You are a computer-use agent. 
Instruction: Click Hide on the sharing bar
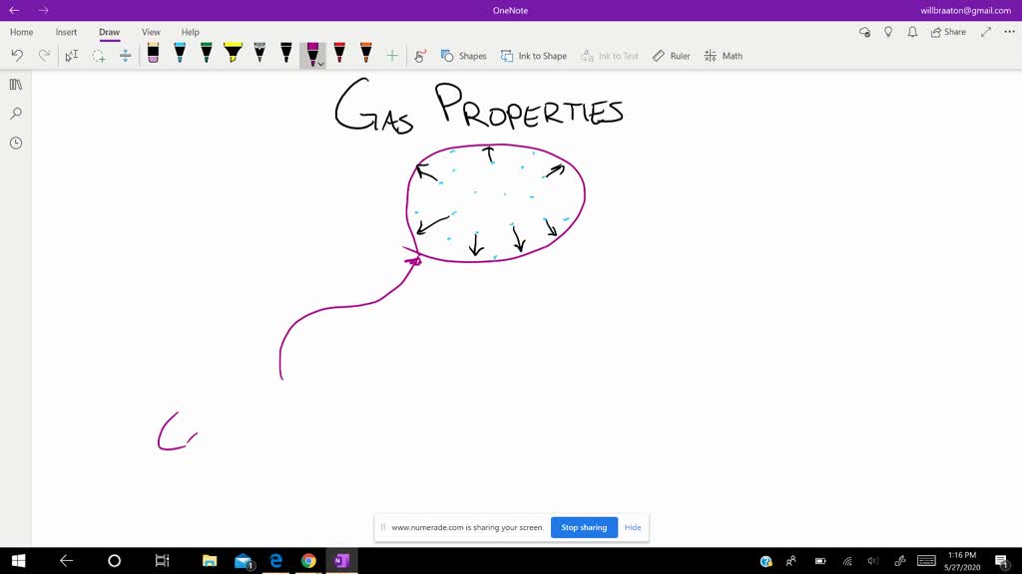tap(633, 527)
